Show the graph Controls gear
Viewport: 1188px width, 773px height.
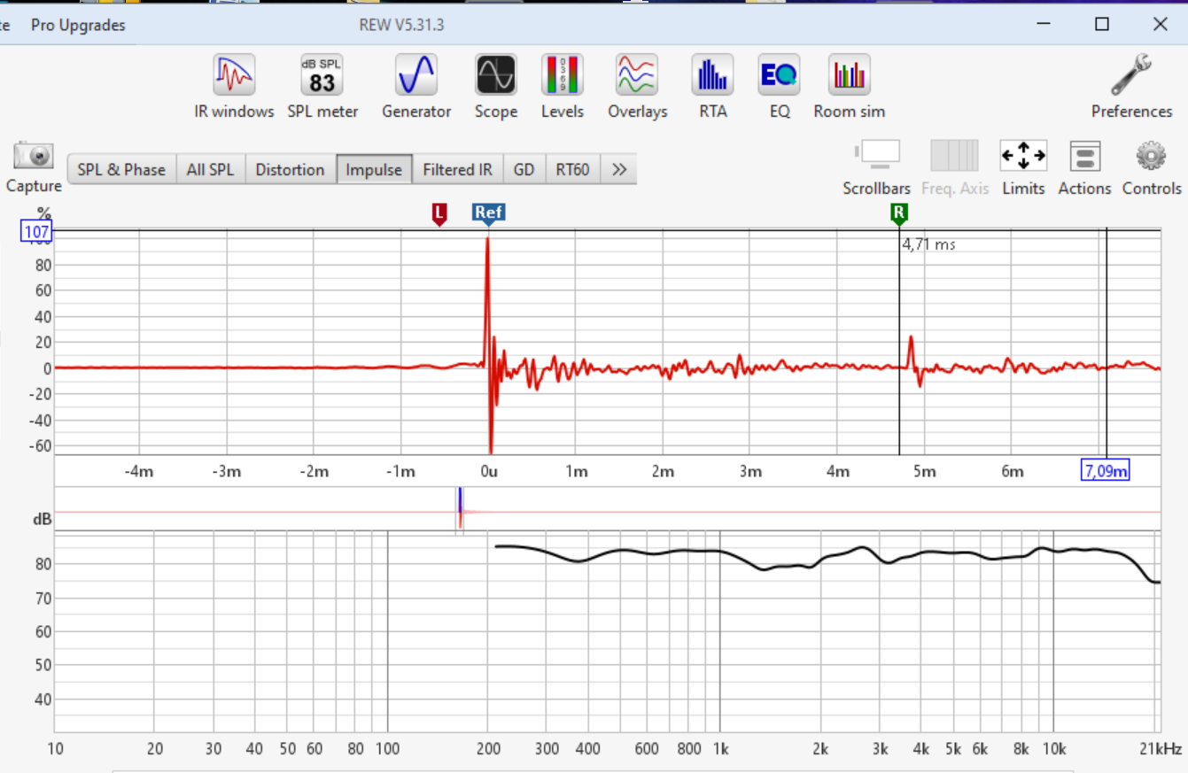coord(1151,157)
